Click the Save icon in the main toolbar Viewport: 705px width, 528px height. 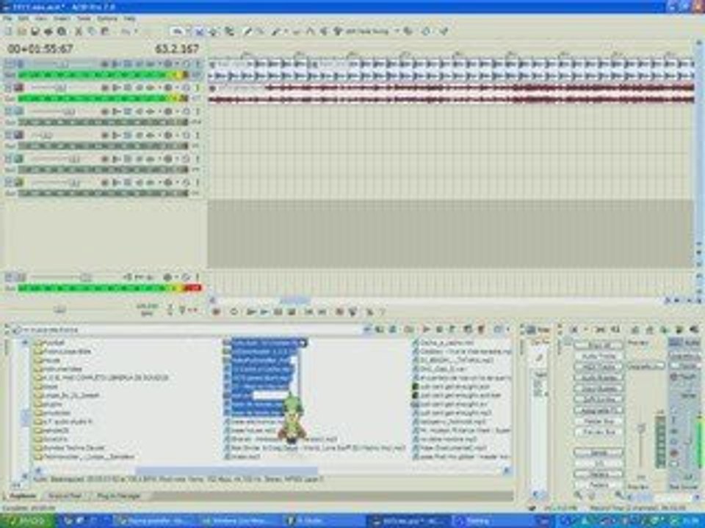36,32
